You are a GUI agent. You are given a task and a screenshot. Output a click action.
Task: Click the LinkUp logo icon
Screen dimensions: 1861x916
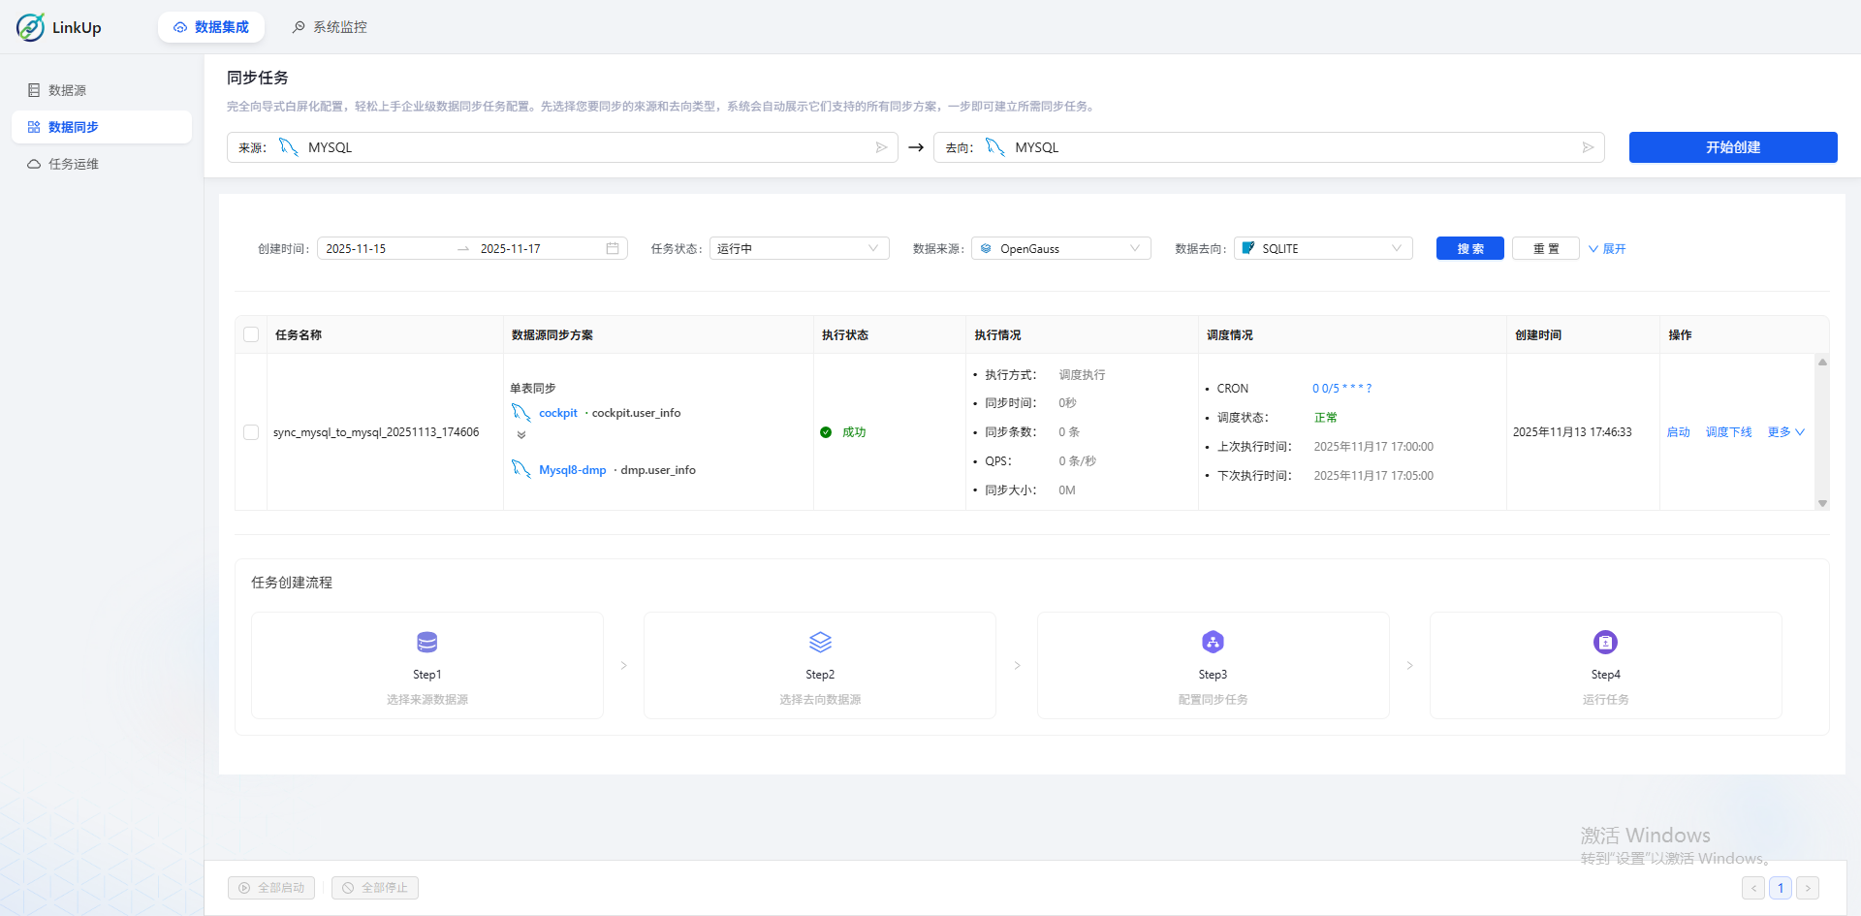[x=30, y=27]
